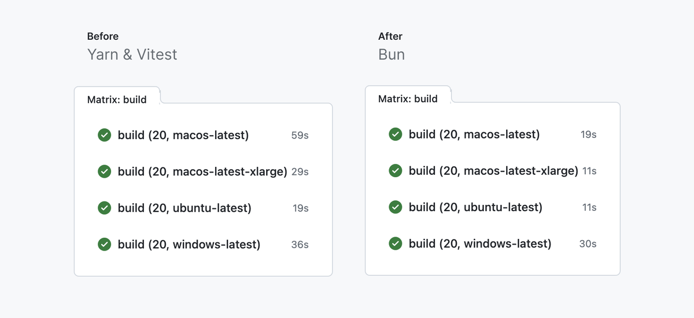The width and height of the screenshot is (694, 318).
Task: Open Before build (20, macos-latest-xlarge) job
Action: pyautogui.click(x=202, y=172)
